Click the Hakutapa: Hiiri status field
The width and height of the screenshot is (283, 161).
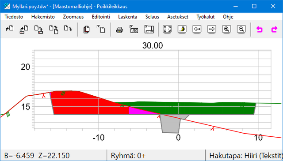(245, 155)
